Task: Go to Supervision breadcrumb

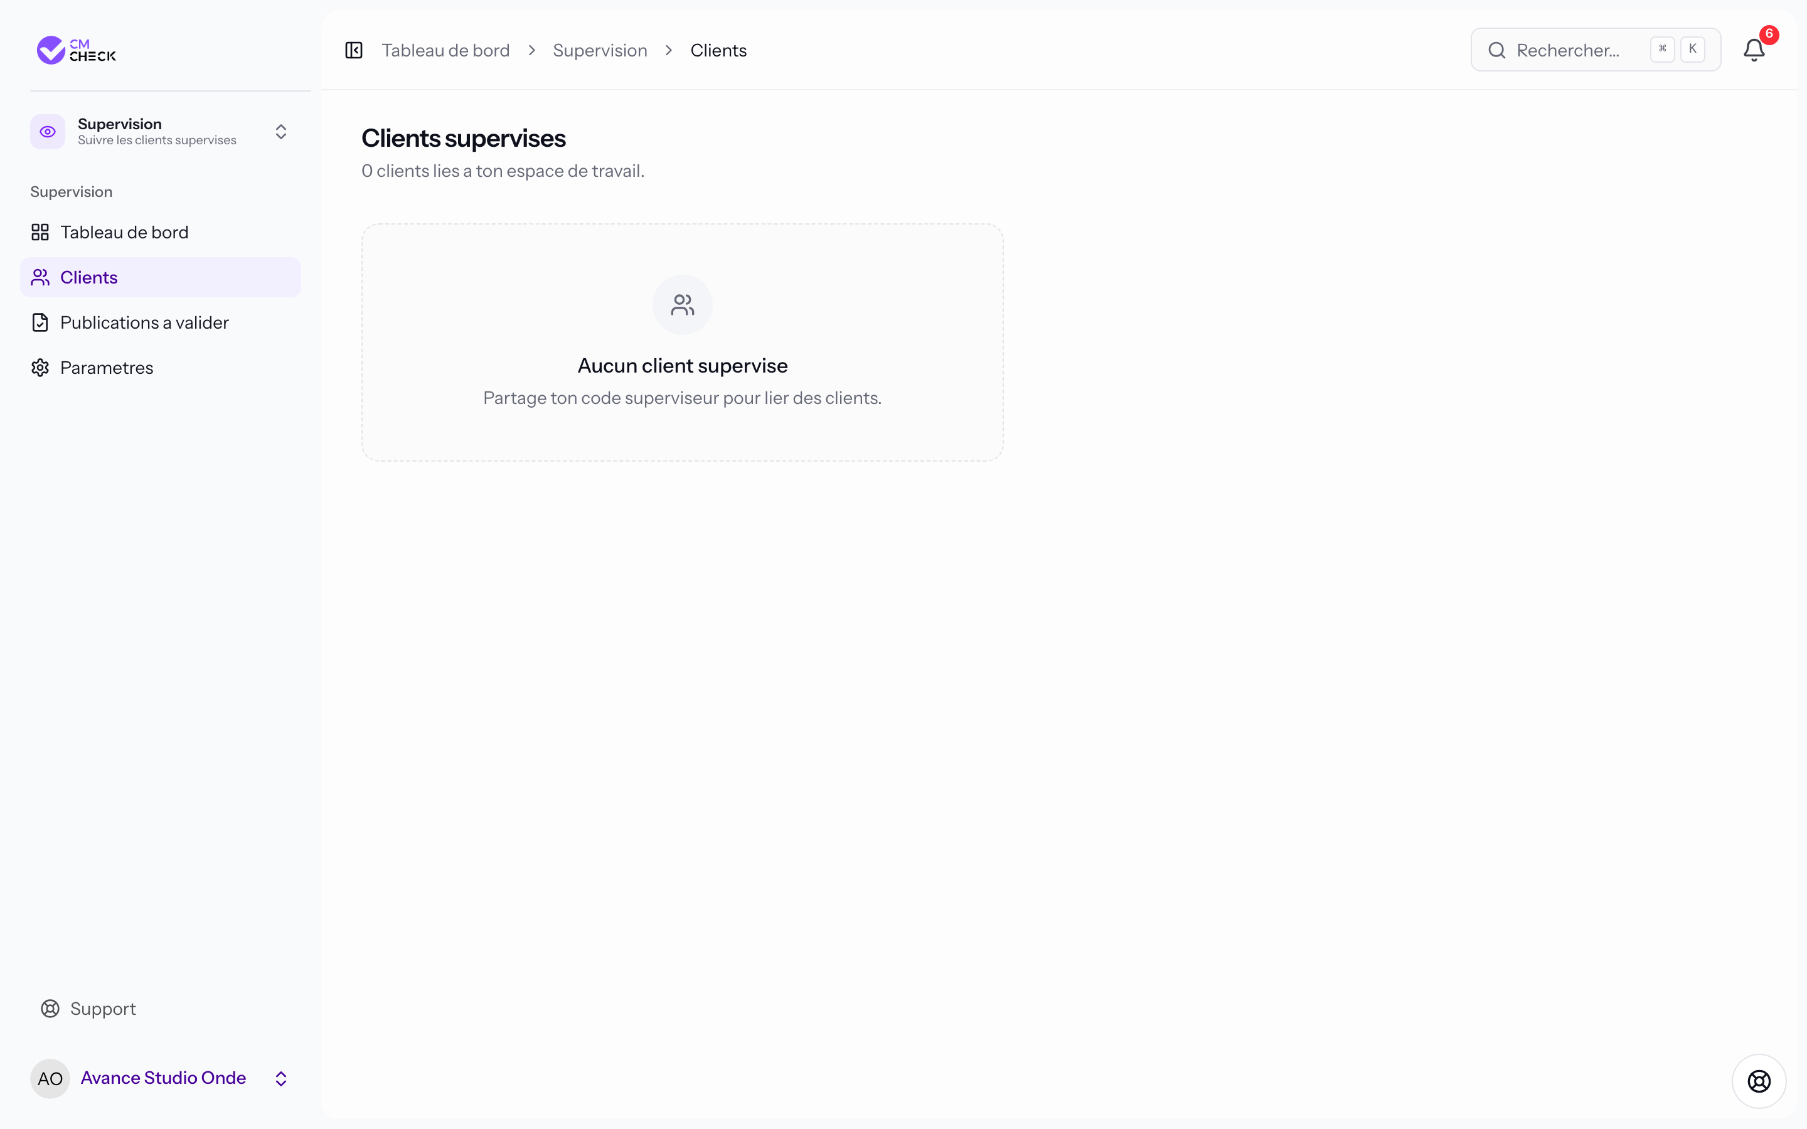Action: pos(600,50)
